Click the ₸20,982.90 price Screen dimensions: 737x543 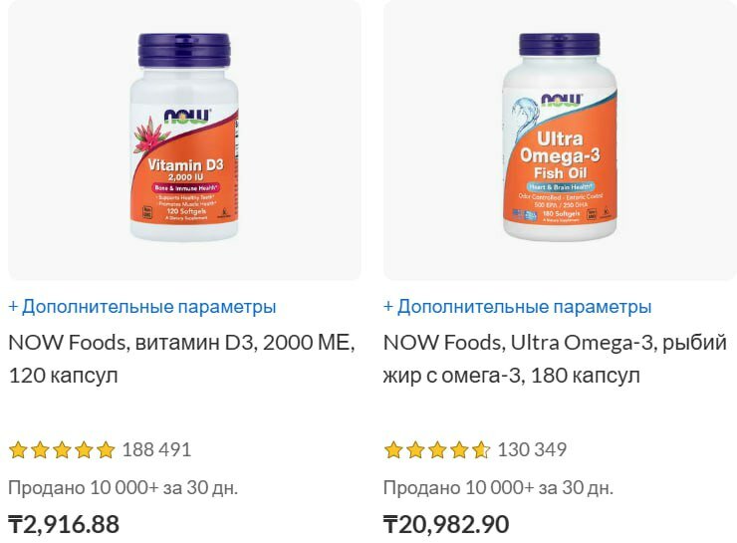[446, 524]
